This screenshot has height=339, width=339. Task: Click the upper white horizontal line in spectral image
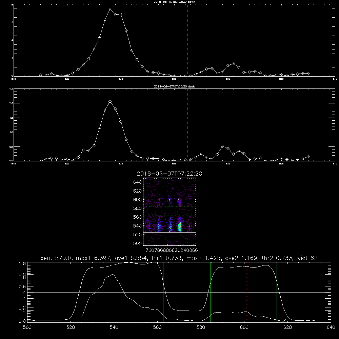pyautogui.click(x=170, y=191)
